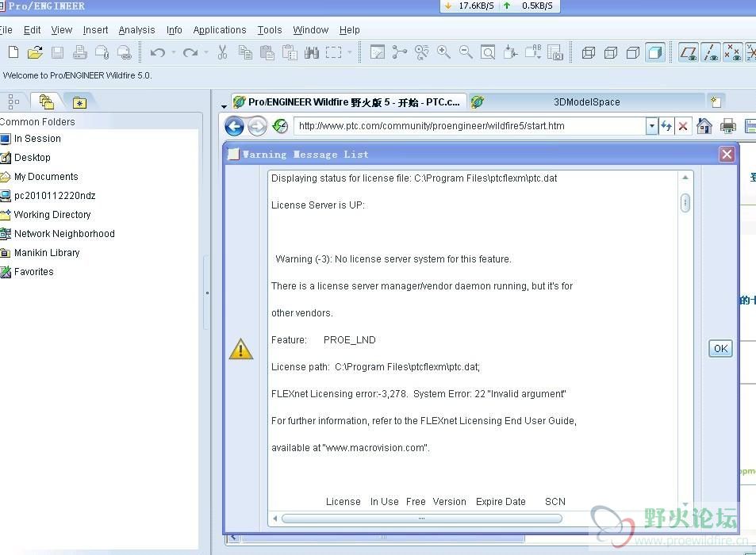Click the Zoom Out magnifier icon
This screenshot has height=555, width=756.
(466, 52)
